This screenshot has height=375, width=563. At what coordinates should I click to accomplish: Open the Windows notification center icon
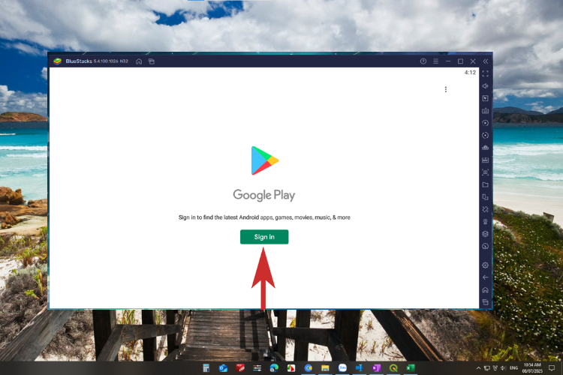552,368
